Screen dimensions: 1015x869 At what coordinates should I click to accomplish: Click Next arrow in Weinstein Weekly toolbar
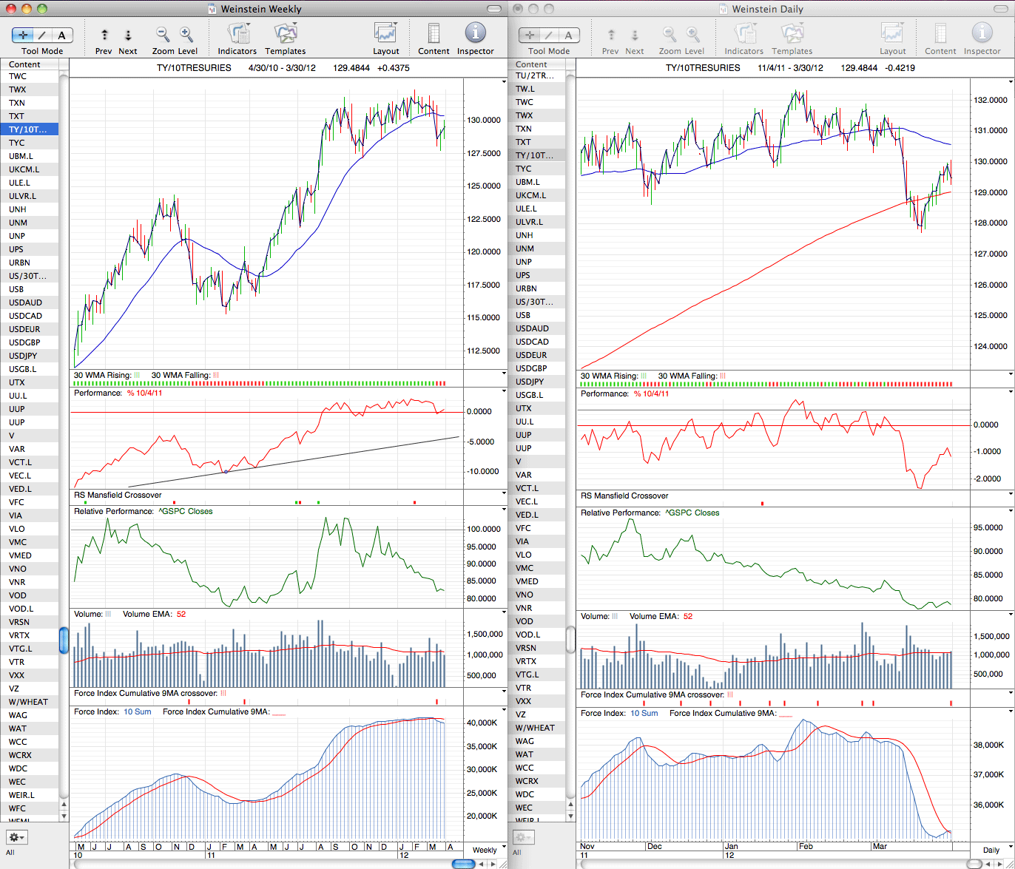tap(128, 35)
